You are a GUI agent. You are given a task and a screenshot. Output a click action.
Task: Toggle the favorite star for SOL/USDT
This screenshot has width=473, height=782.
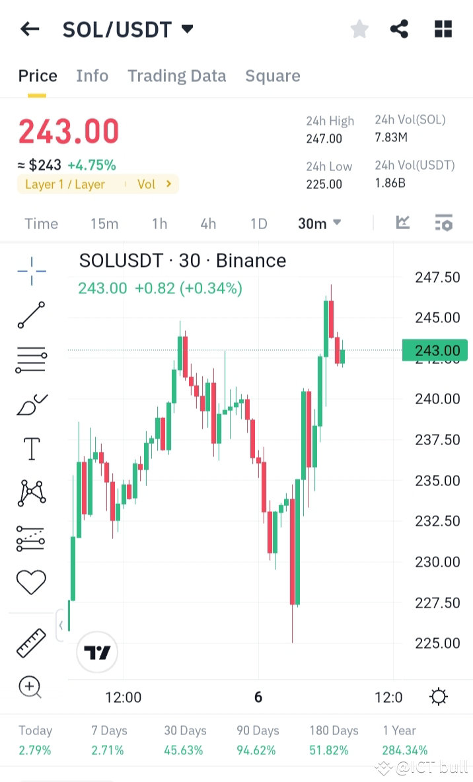tap(359, 28)
